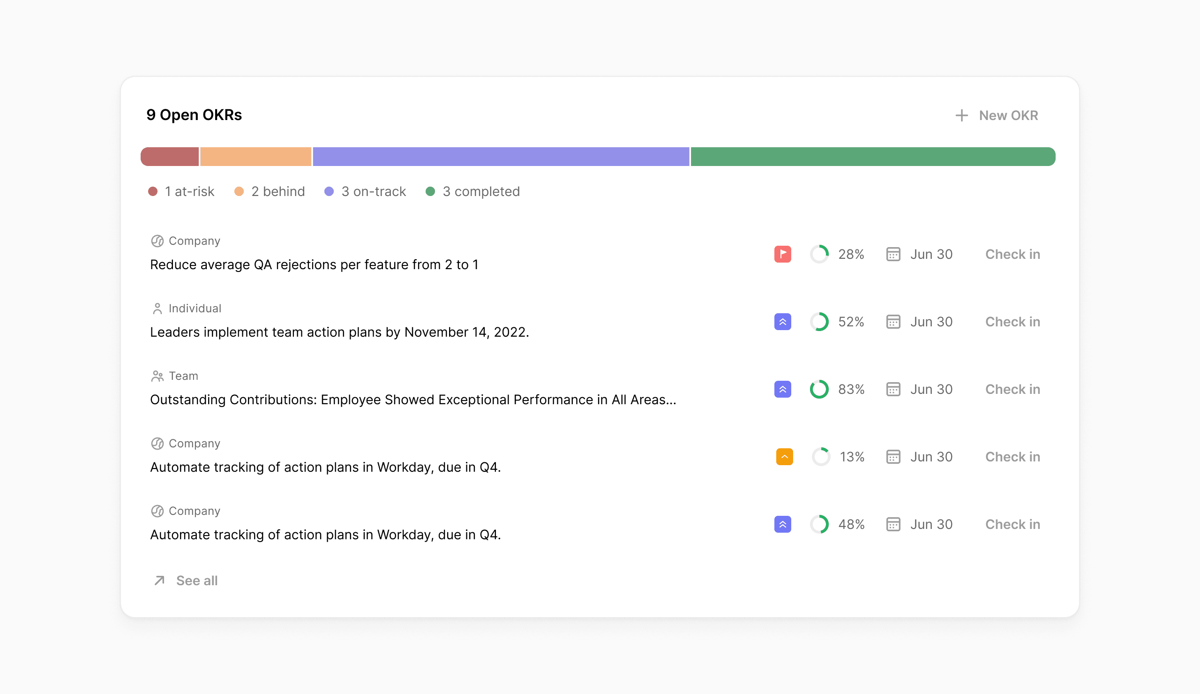Click the See all arrow icon
The image size is (1200, 694).
159,581
